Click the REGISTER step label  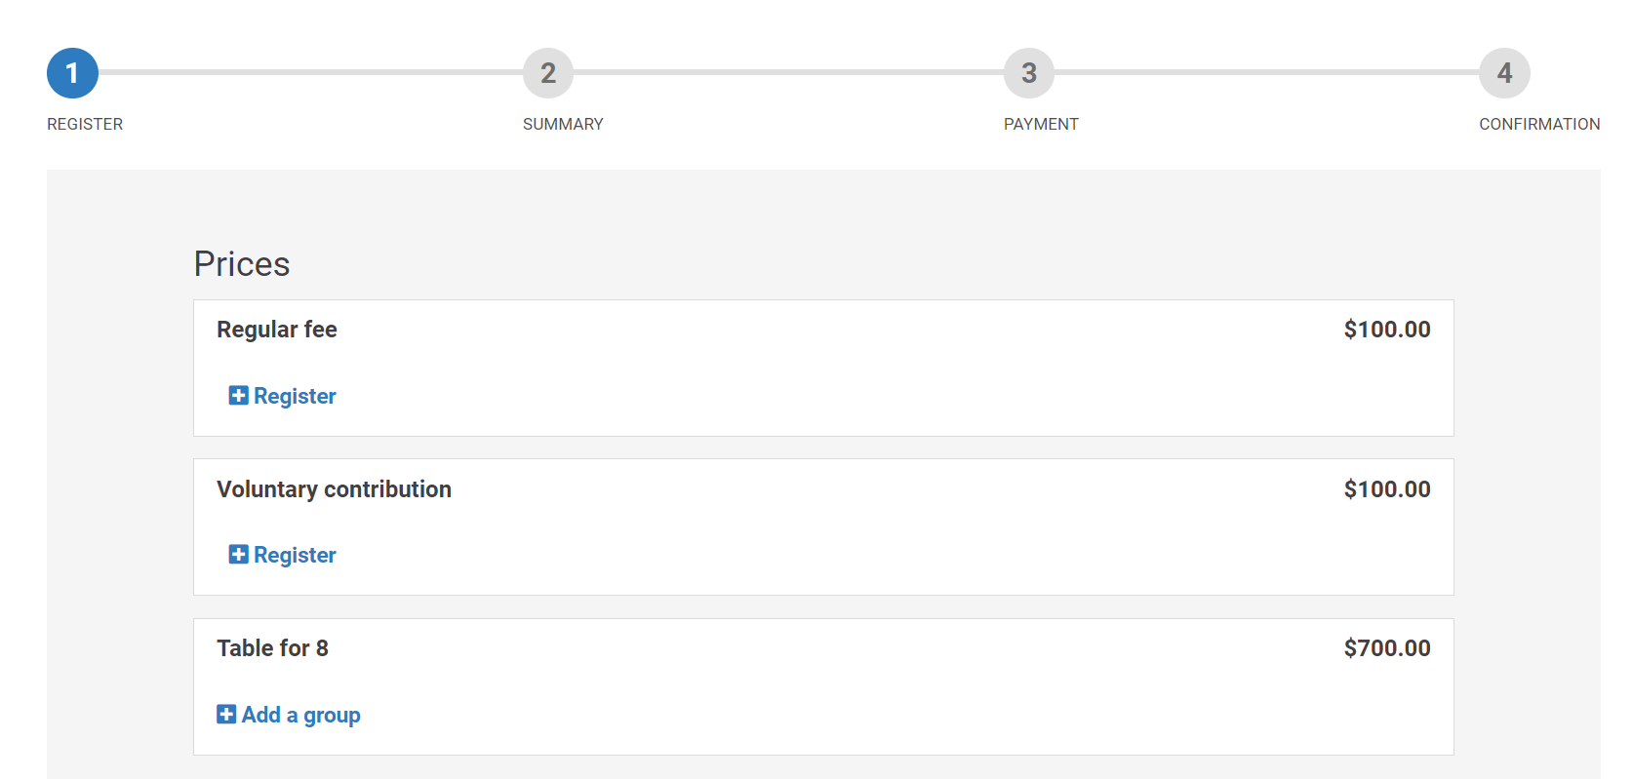(85, 124)
